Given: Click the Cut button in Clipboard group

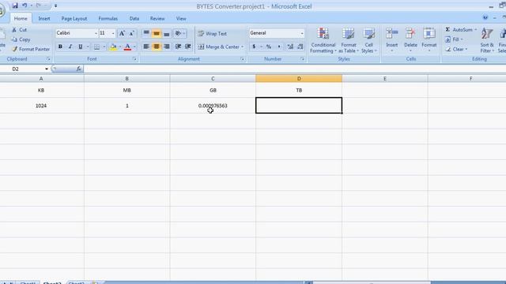Looking at the screenshot, I should coord(19,30).
